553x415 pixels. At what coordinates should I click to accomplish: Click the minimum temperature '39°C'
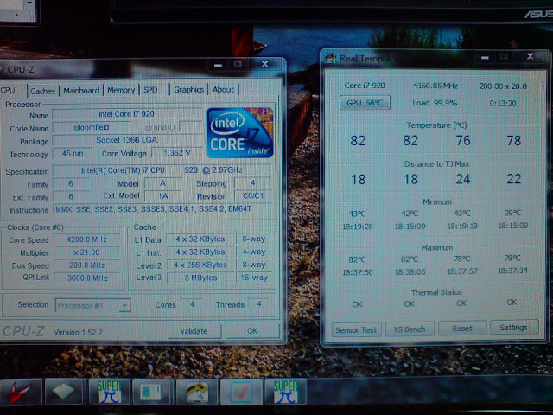click(512, 213)
